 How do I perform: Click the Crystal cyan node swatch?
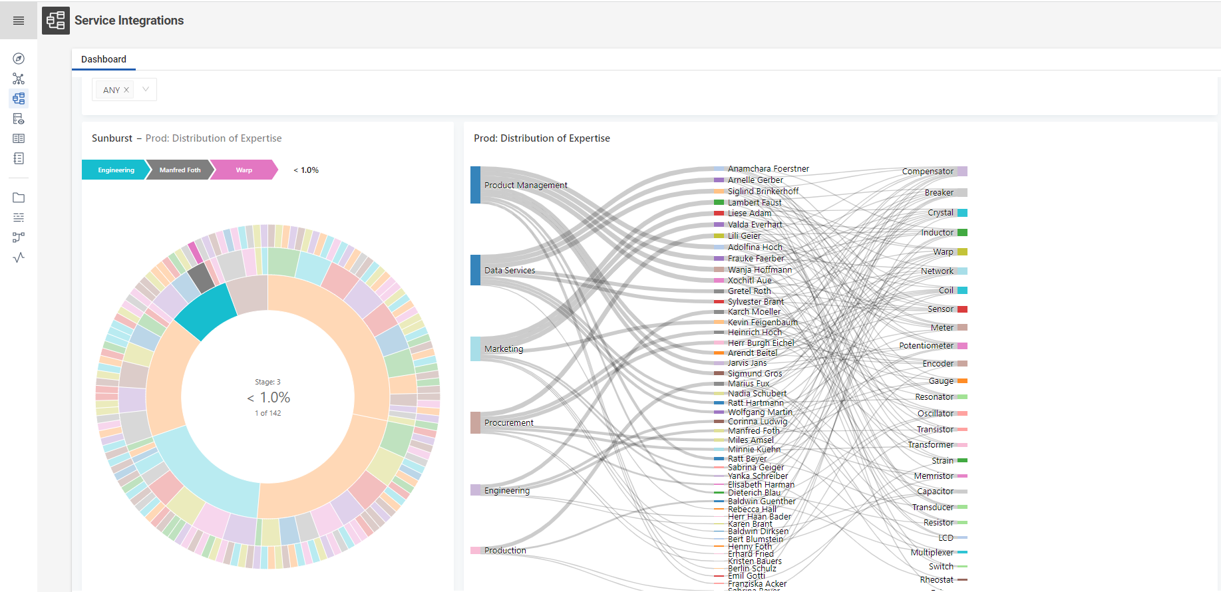(x=962, y=213)
